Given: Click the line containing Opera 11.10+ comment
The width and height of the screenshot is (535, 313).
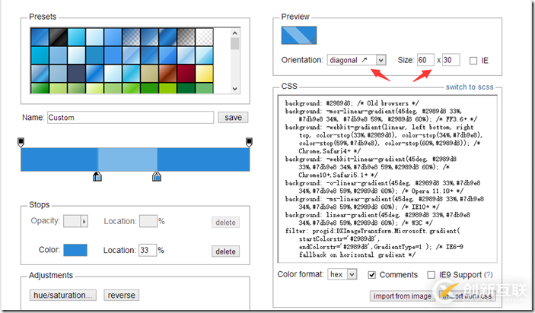Looking at the screenshot, I should pyautogui.click(x=381, y=191).
